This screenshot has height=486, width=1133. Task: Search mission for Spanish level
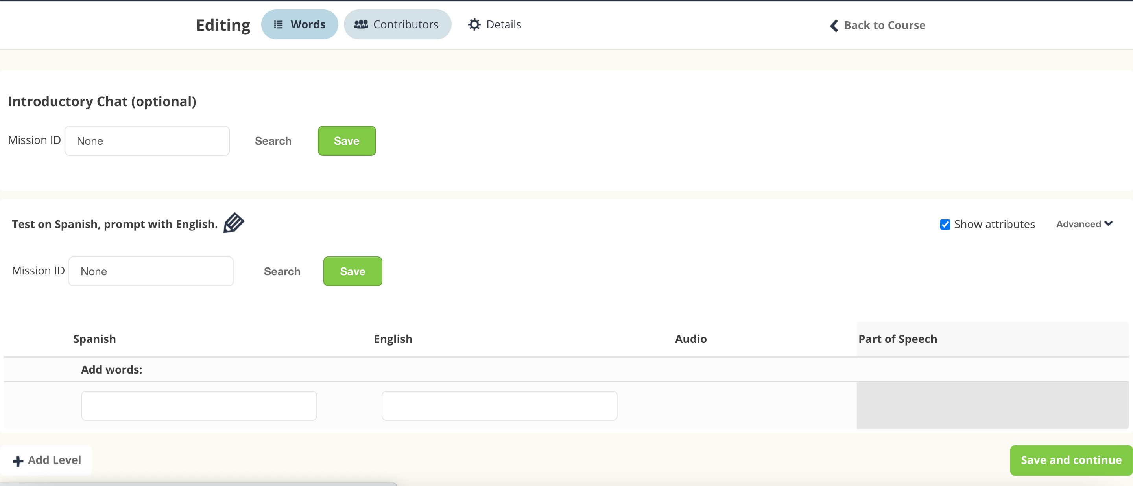tap(282, 272)
